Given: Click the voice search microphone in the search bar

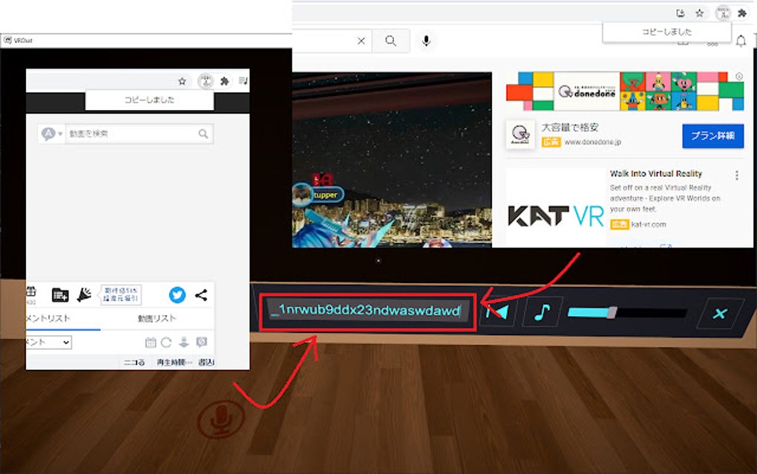Looking at the screenshot, I should click(x=426, y=41).
